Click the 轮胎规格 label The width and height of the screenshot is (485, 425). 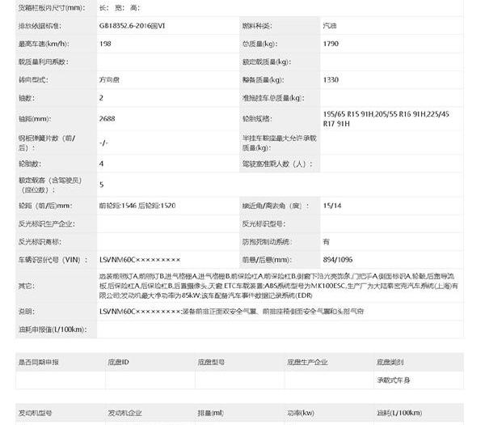257,119
